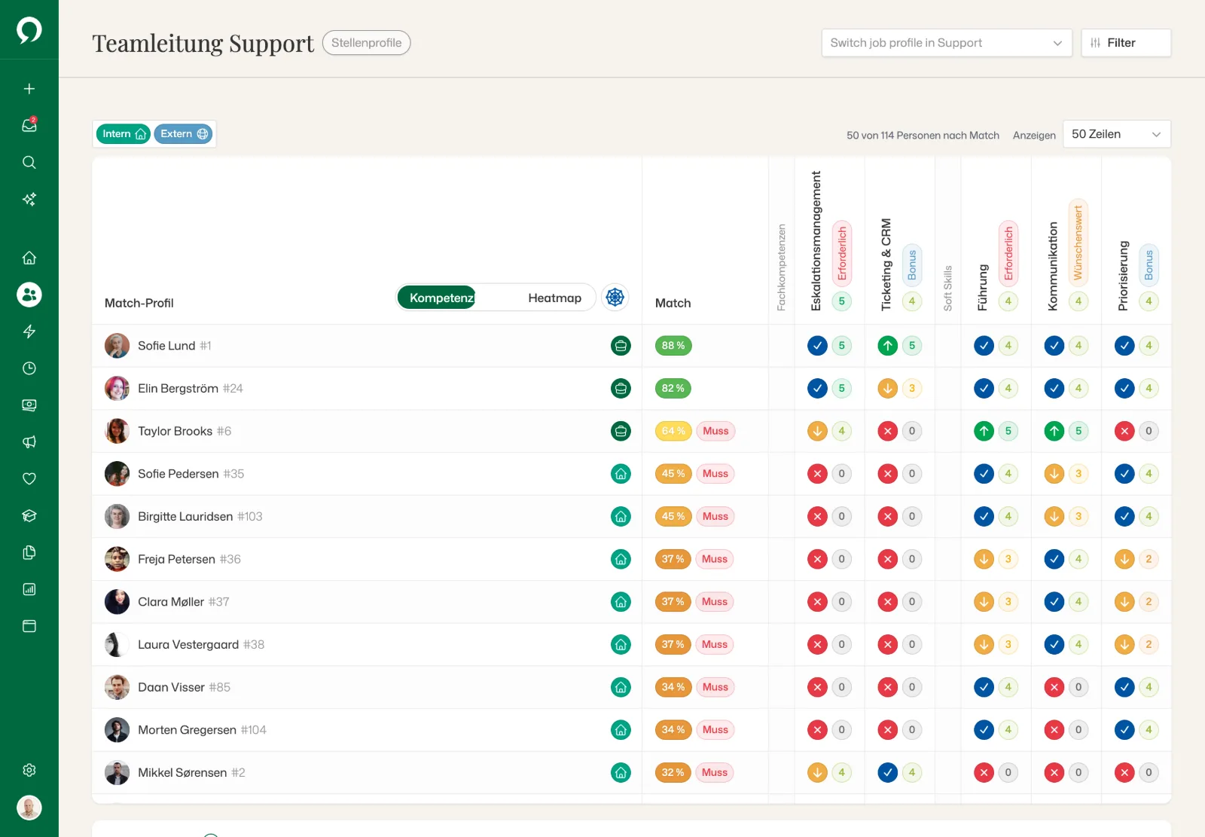Viewport: 1205px width, 837px height.
Task: Toggle the Extern filter chip
Action: (x=184, y=134)
